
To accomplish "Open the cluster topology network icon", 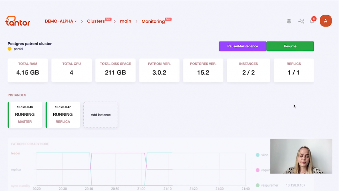I will [301, 21].
